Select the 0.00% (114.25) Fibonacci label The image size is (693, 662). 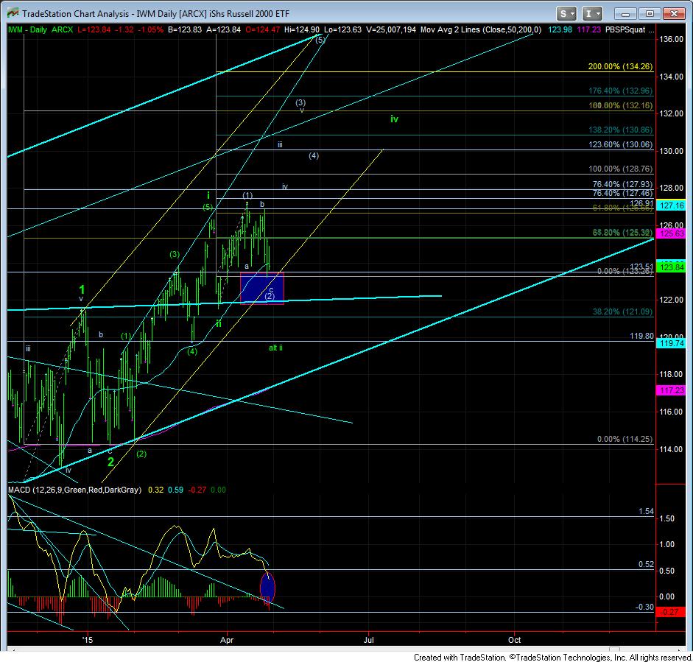(625, 440)
